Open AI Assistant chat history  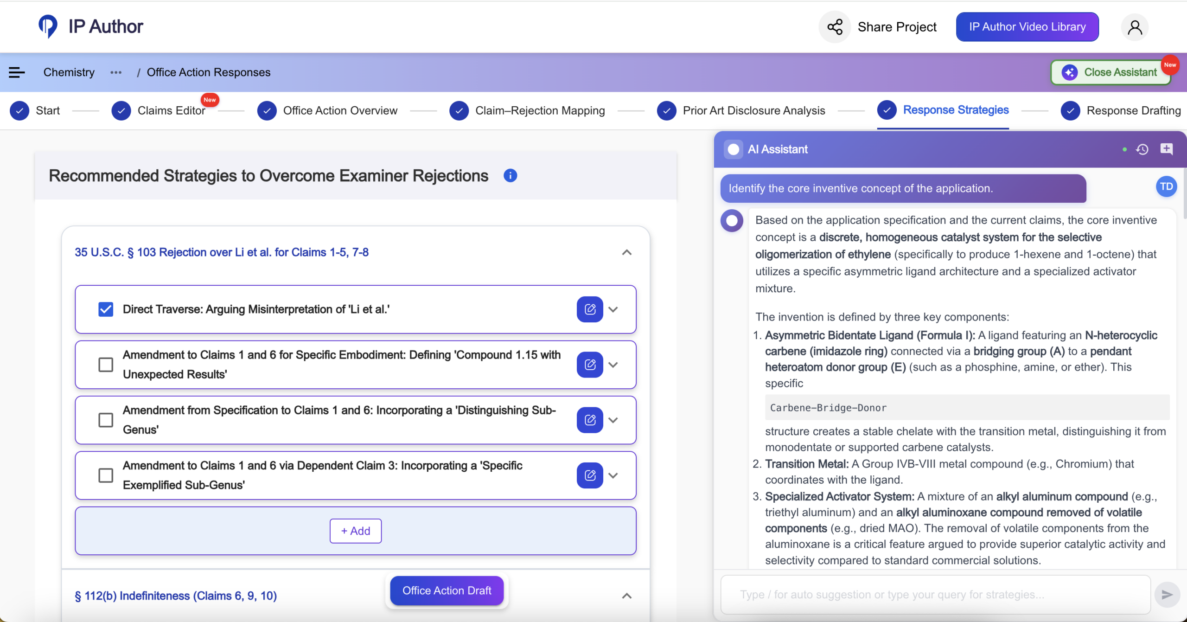(x=1142, y=149)
